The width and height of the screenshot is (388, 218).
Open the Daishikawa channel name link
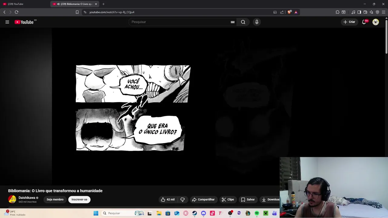click(x=27, y=198)
